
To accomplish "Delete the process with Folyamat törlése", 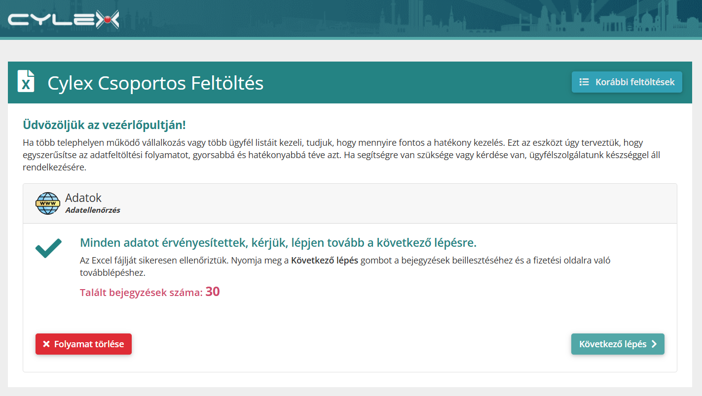I will click(x=83, y=344).
